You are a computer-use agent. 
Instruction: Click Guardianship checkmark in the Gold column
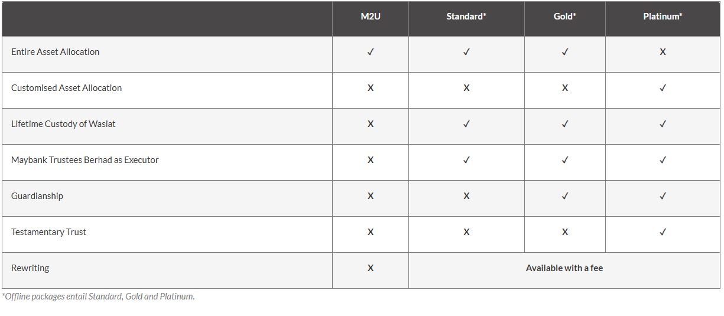point(564,196)
